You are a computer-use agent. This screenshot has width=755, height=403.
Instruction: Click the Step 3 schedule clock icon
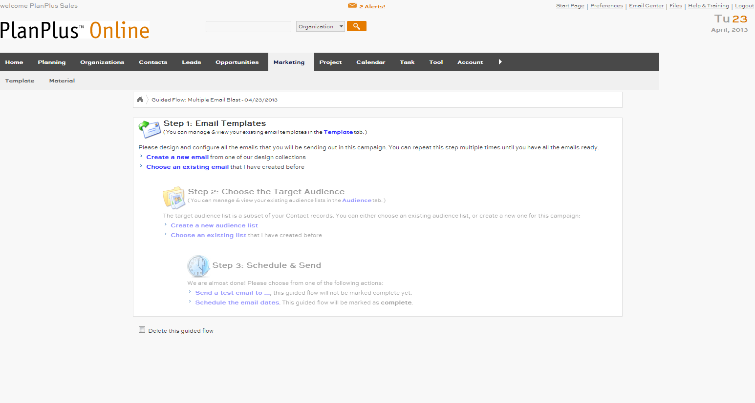click(199, 266)
